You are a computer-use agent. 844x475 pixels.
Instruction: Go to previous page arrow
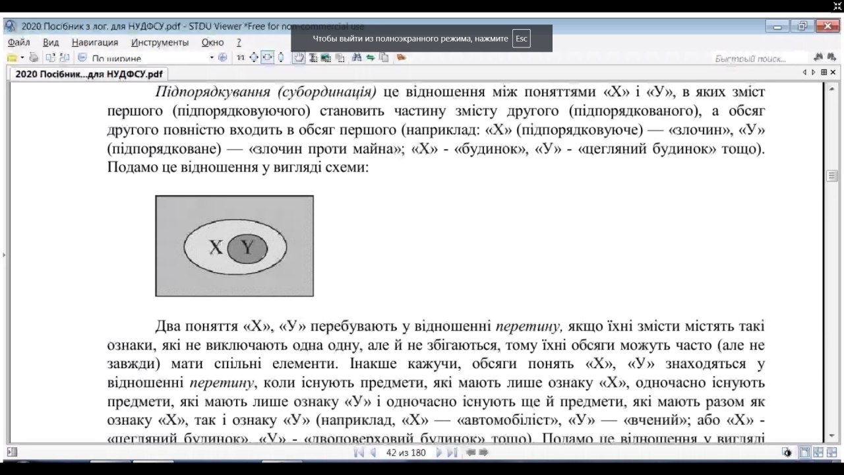tap(373, 453)
